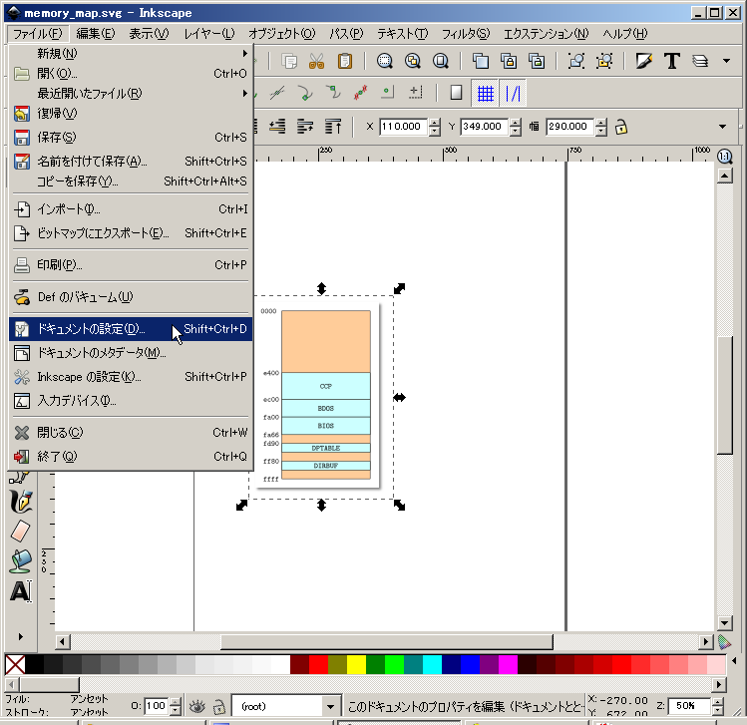Toggle snap to path intersections

coord(277,93)
